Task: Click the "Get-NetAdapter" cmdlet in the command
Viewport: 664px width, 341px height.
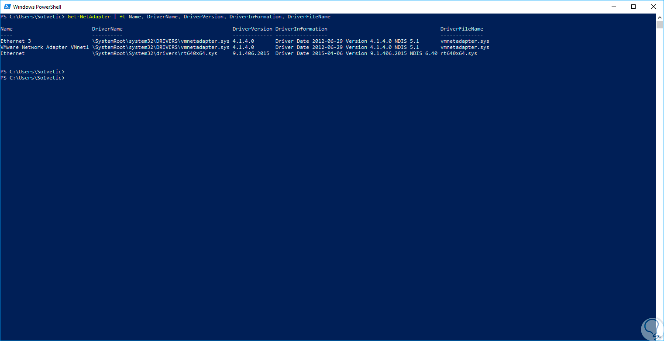Action: pyautogui.click(x=89, y=17)
